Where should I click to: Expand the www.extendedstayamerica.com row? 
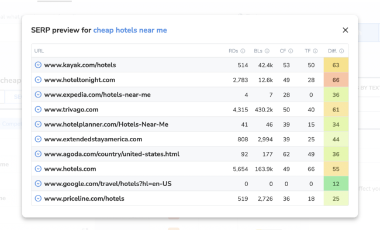click(x=38, y=139)
